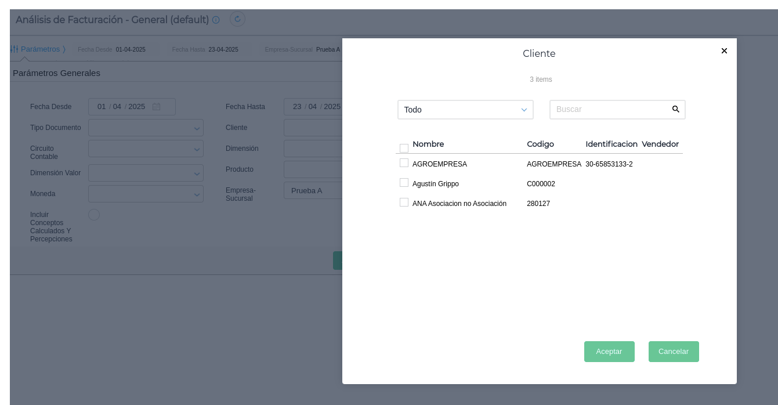Toggle Incluir Conceptos Calculados Y Percepciones
This screenshot has width=778, height=405.
point(94,215)
